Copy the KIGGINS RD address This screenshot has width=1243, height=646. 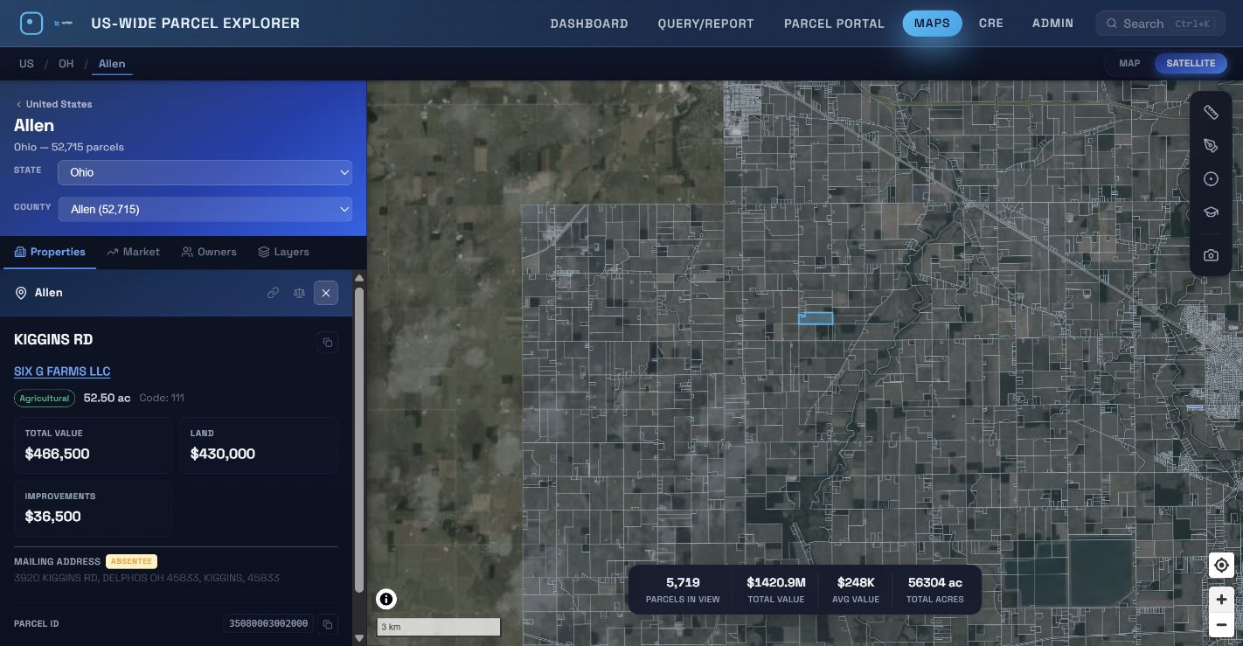pos(328,343)
